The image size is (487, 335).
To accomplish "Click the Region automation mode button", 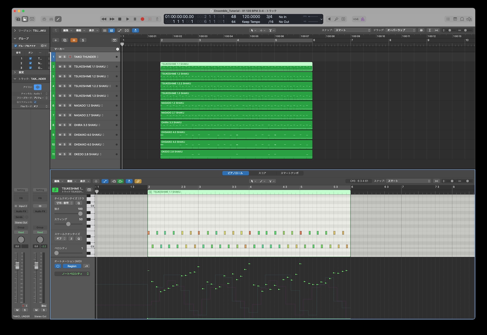I will point(72,266).
